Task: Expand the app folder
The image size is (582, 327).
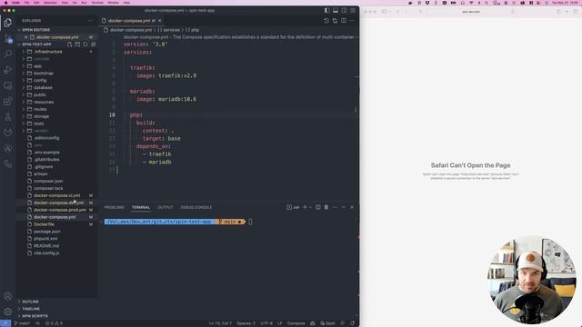Action: pos(37,66)
